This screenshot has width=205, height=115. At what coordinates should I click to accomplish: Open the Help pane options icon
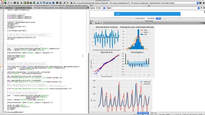pos(204,8)
